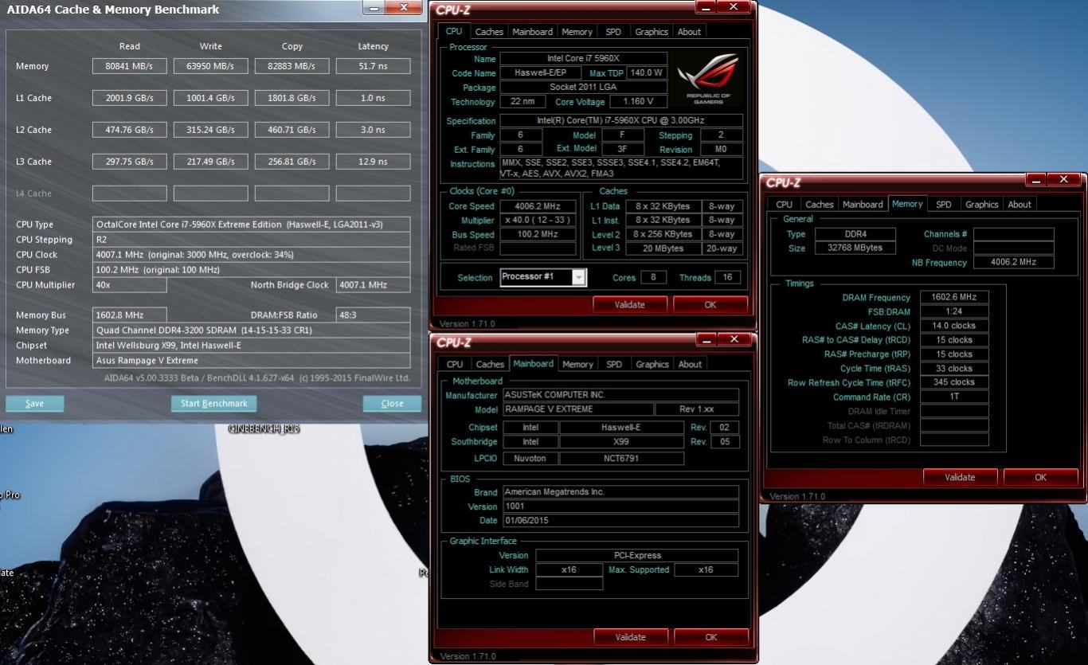Click Memory Copy value 82883 MB/s

point(292,66)
